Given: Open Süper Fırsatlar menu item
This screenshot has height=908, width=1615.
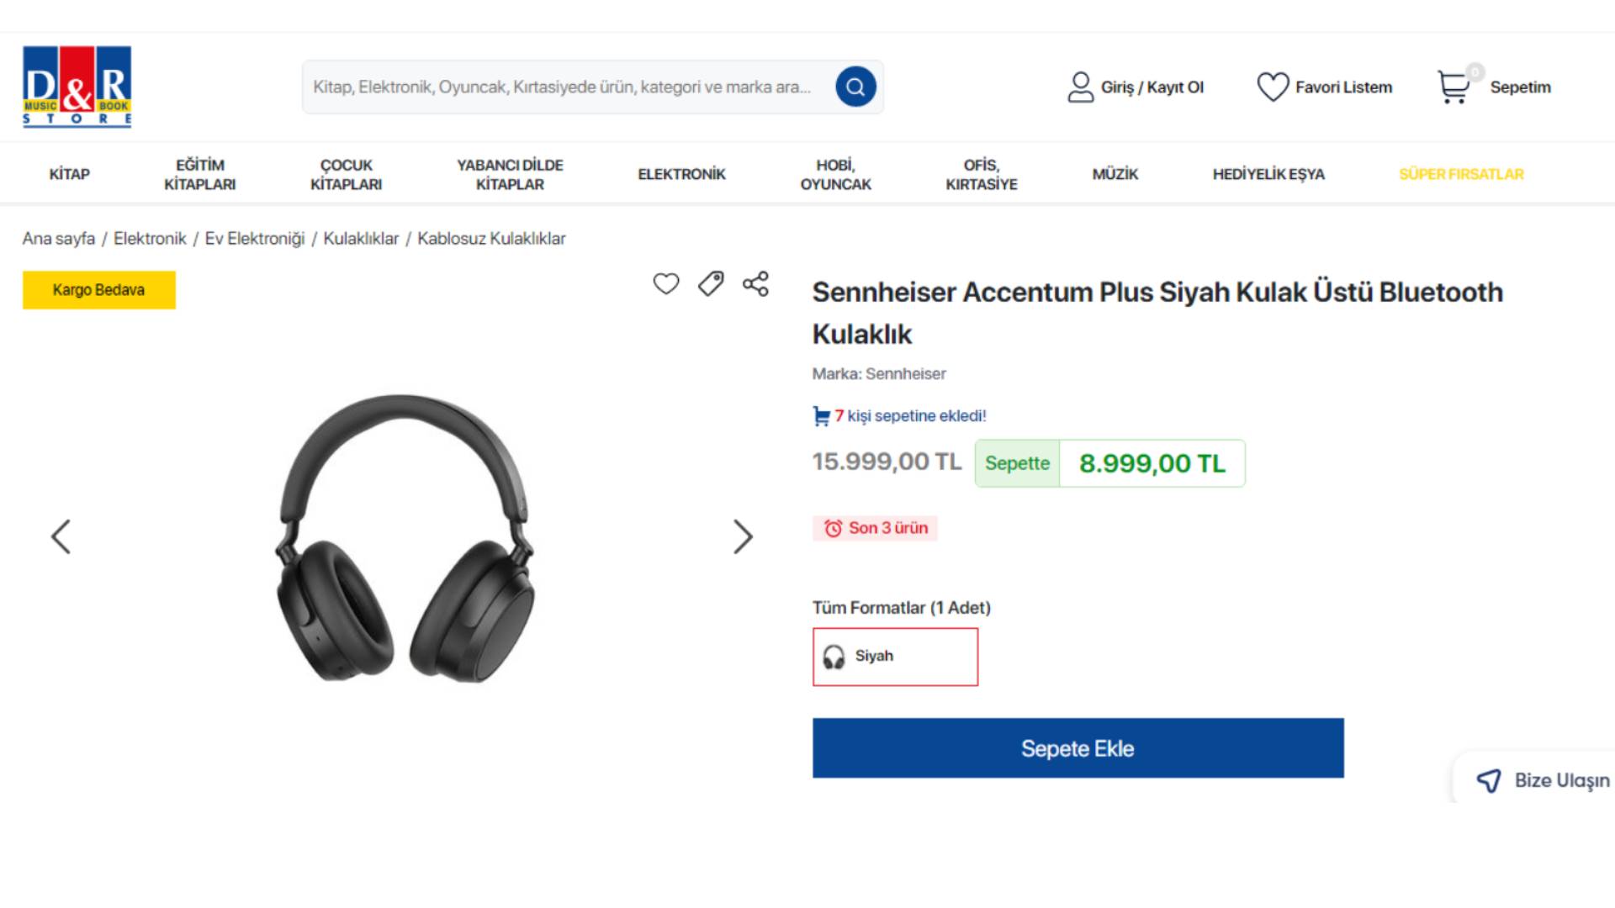Looking at the screenshot, I should [1461, 174].
